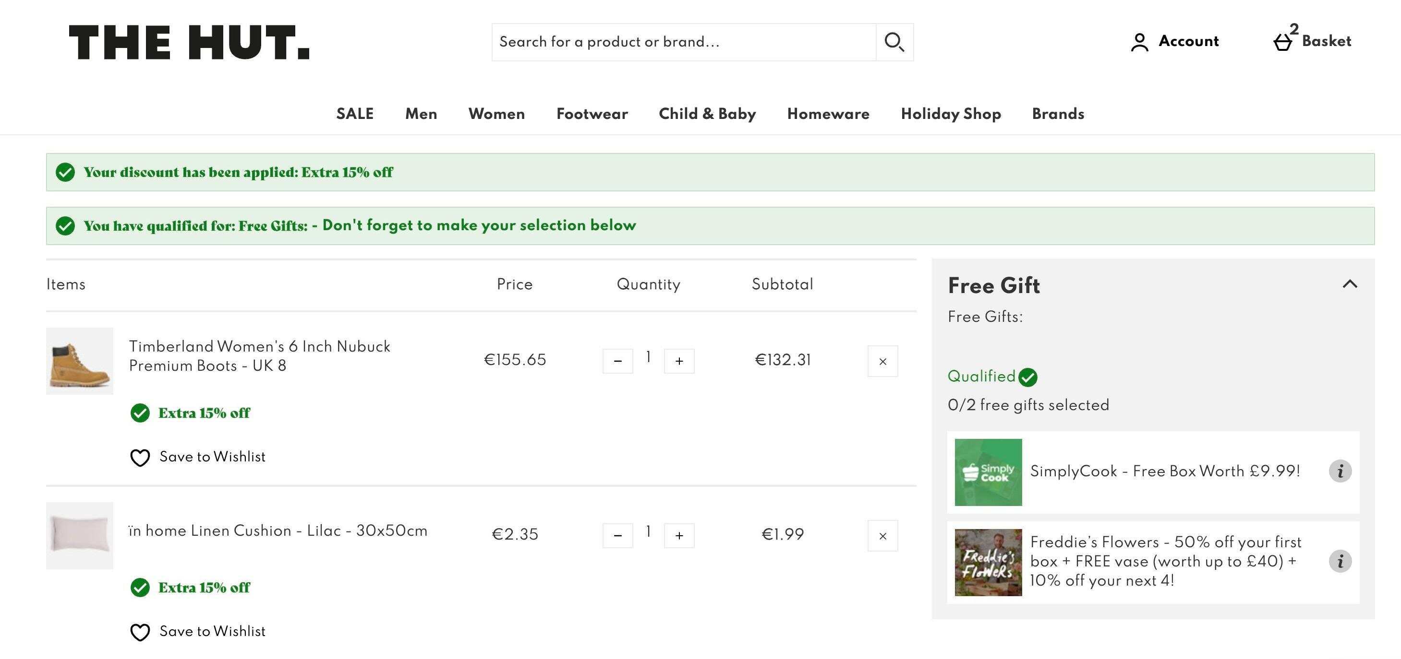1401x659 pixels.
Task: Save Linen Cushion to Wishlist heart
Action: pos(140,632)
